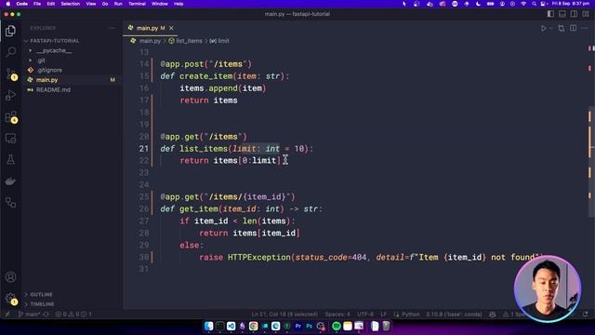The width and height of the screenshot is (595, 335).
Task: Open the Window menu
Action: tap(160, 4)
